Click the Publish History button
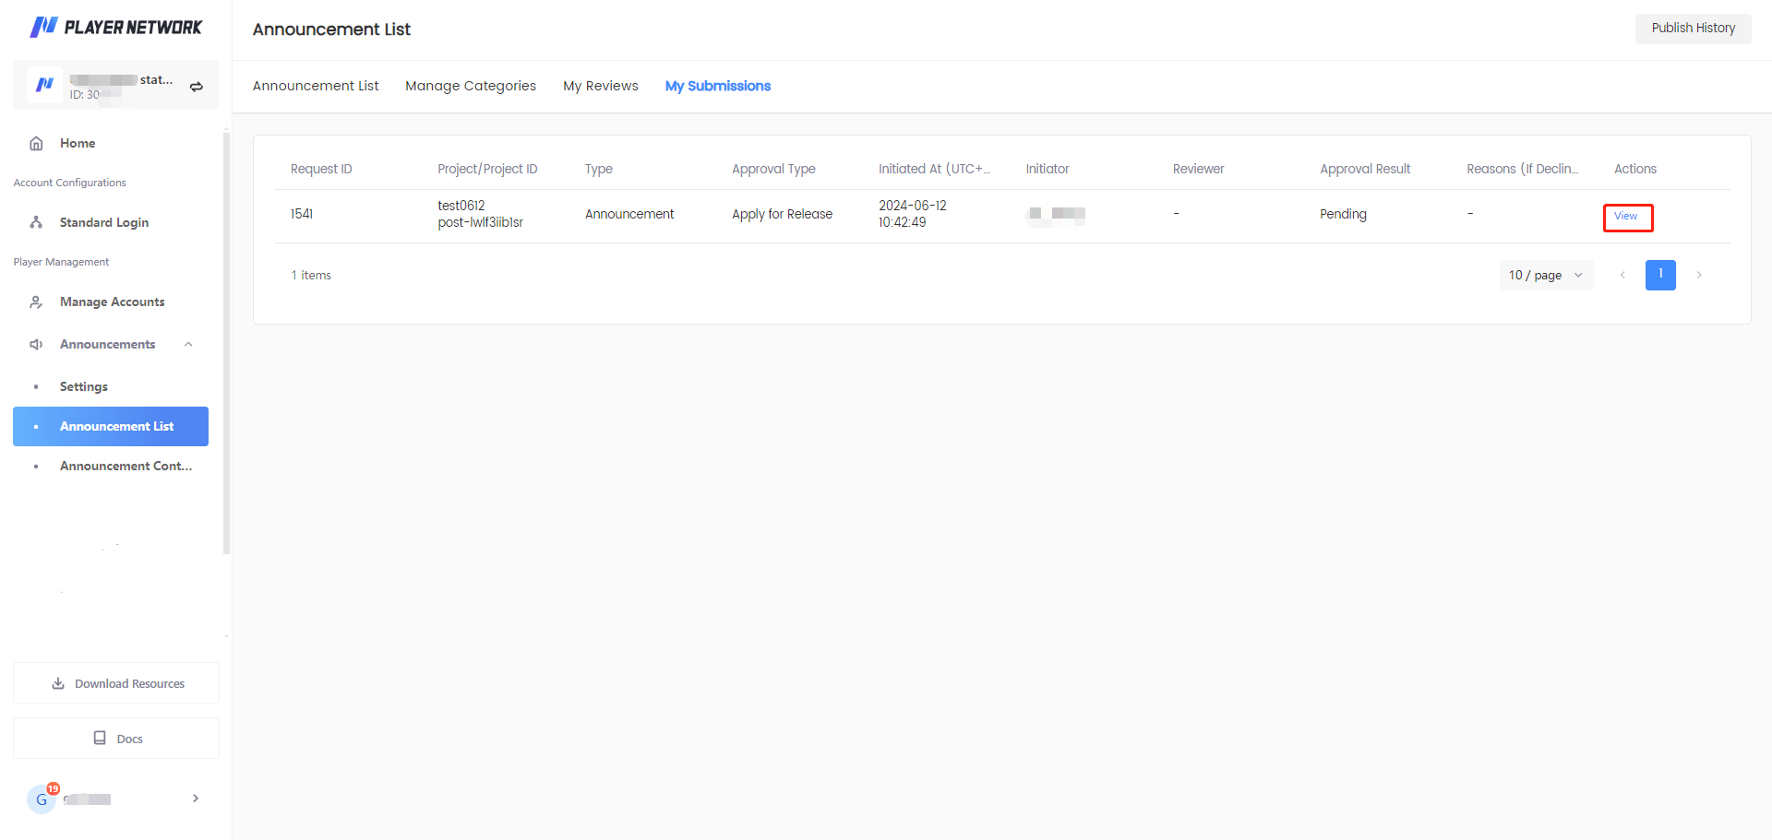Image resolution: width=1772 pixels, height=840 pixels. click(1693, 29)
